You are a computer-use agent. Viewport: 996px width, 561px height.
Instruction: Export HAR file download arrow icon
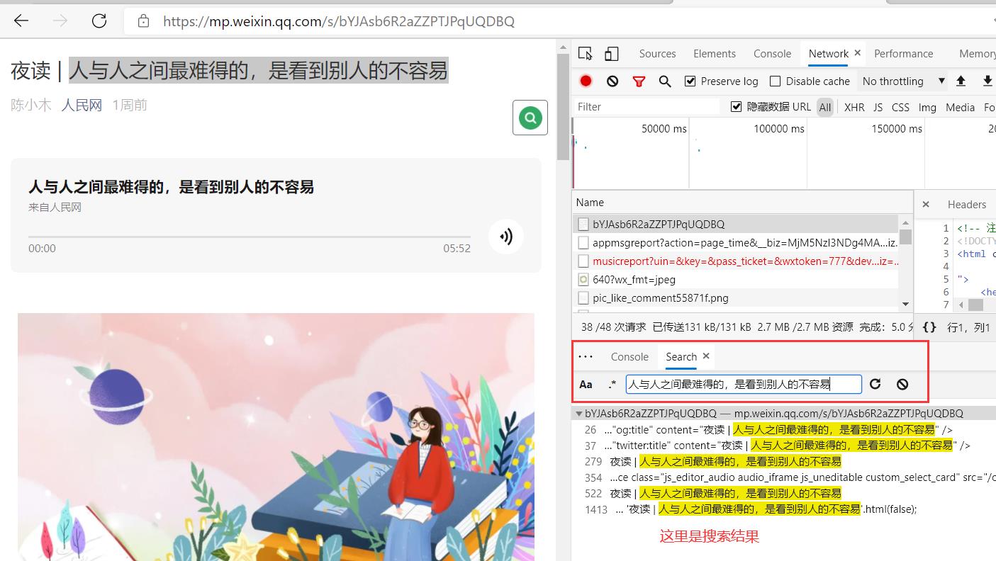click(987, 81)
